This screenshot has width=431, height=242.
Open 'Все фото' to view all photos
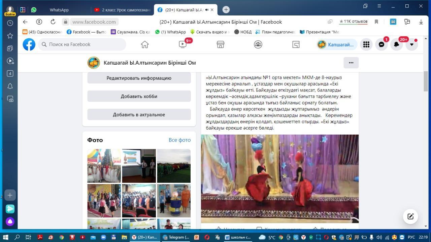[x=179, y=140]
